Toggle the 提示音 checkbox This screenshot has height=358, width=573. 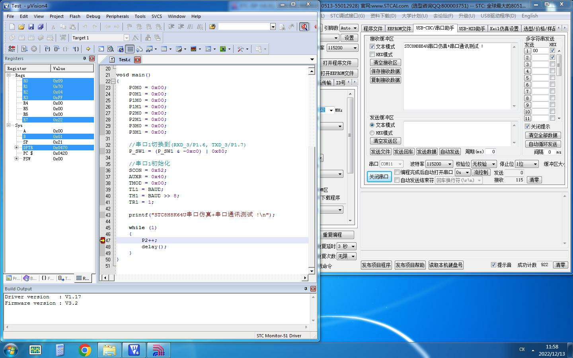tap(493, 265)
